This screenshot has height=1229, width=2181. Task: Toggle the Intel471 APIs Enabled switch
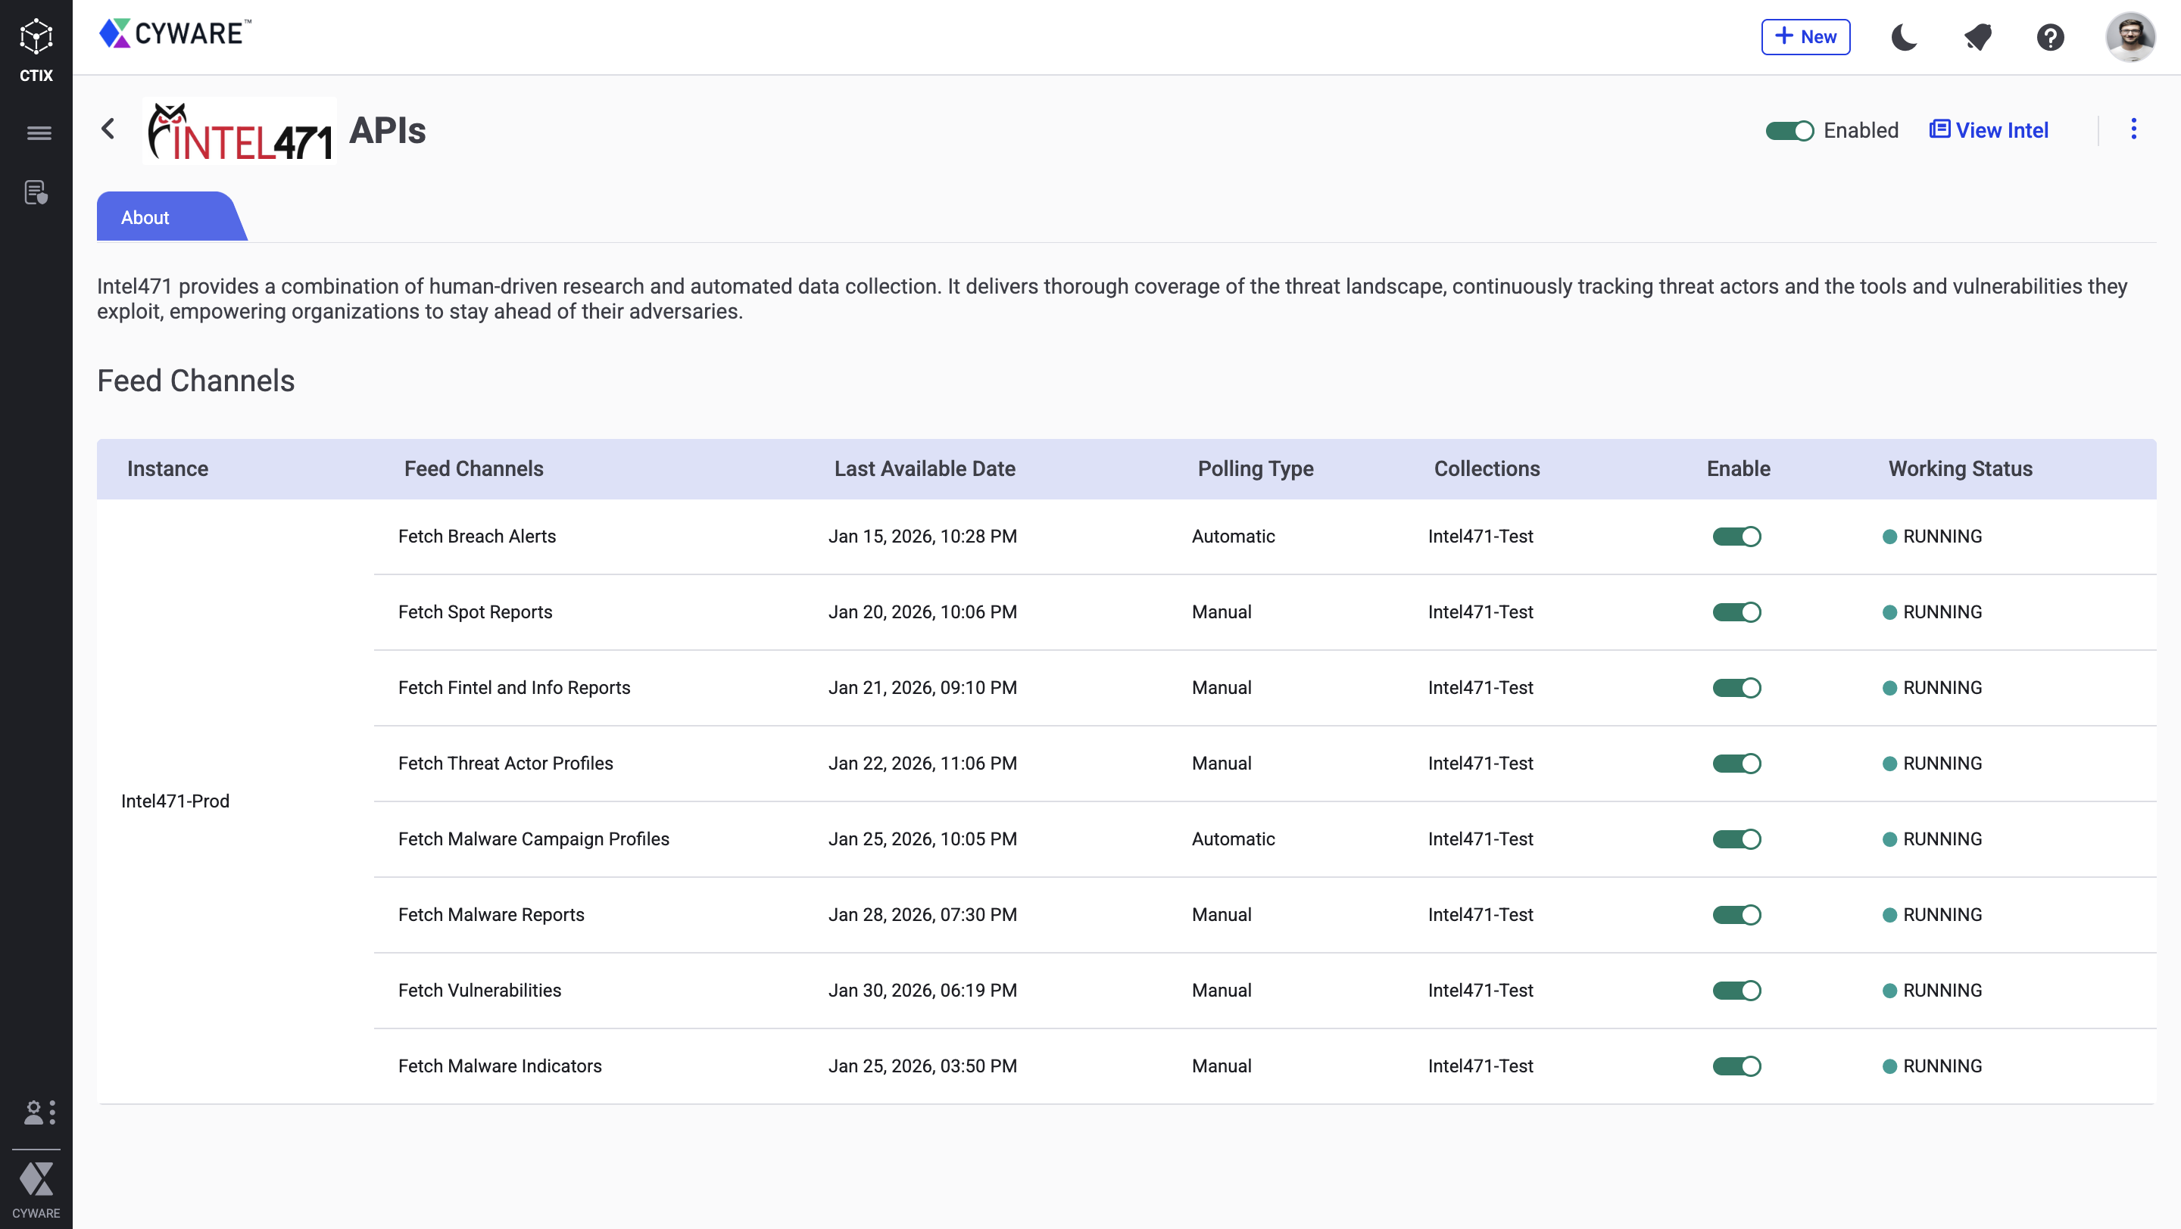click(x=1788, y=131)
